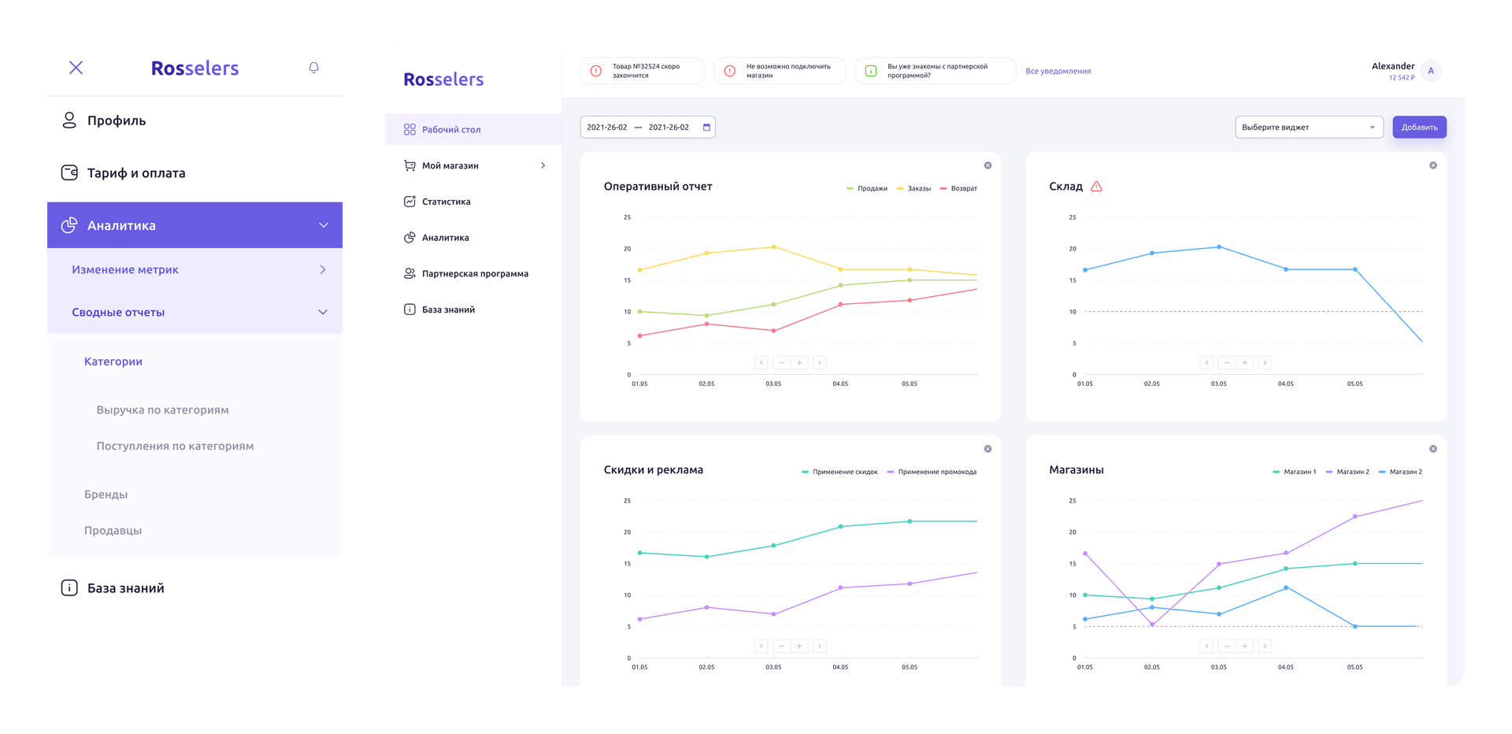Select Тариф и оплата in mobile menu

click(x=135, y=173)
